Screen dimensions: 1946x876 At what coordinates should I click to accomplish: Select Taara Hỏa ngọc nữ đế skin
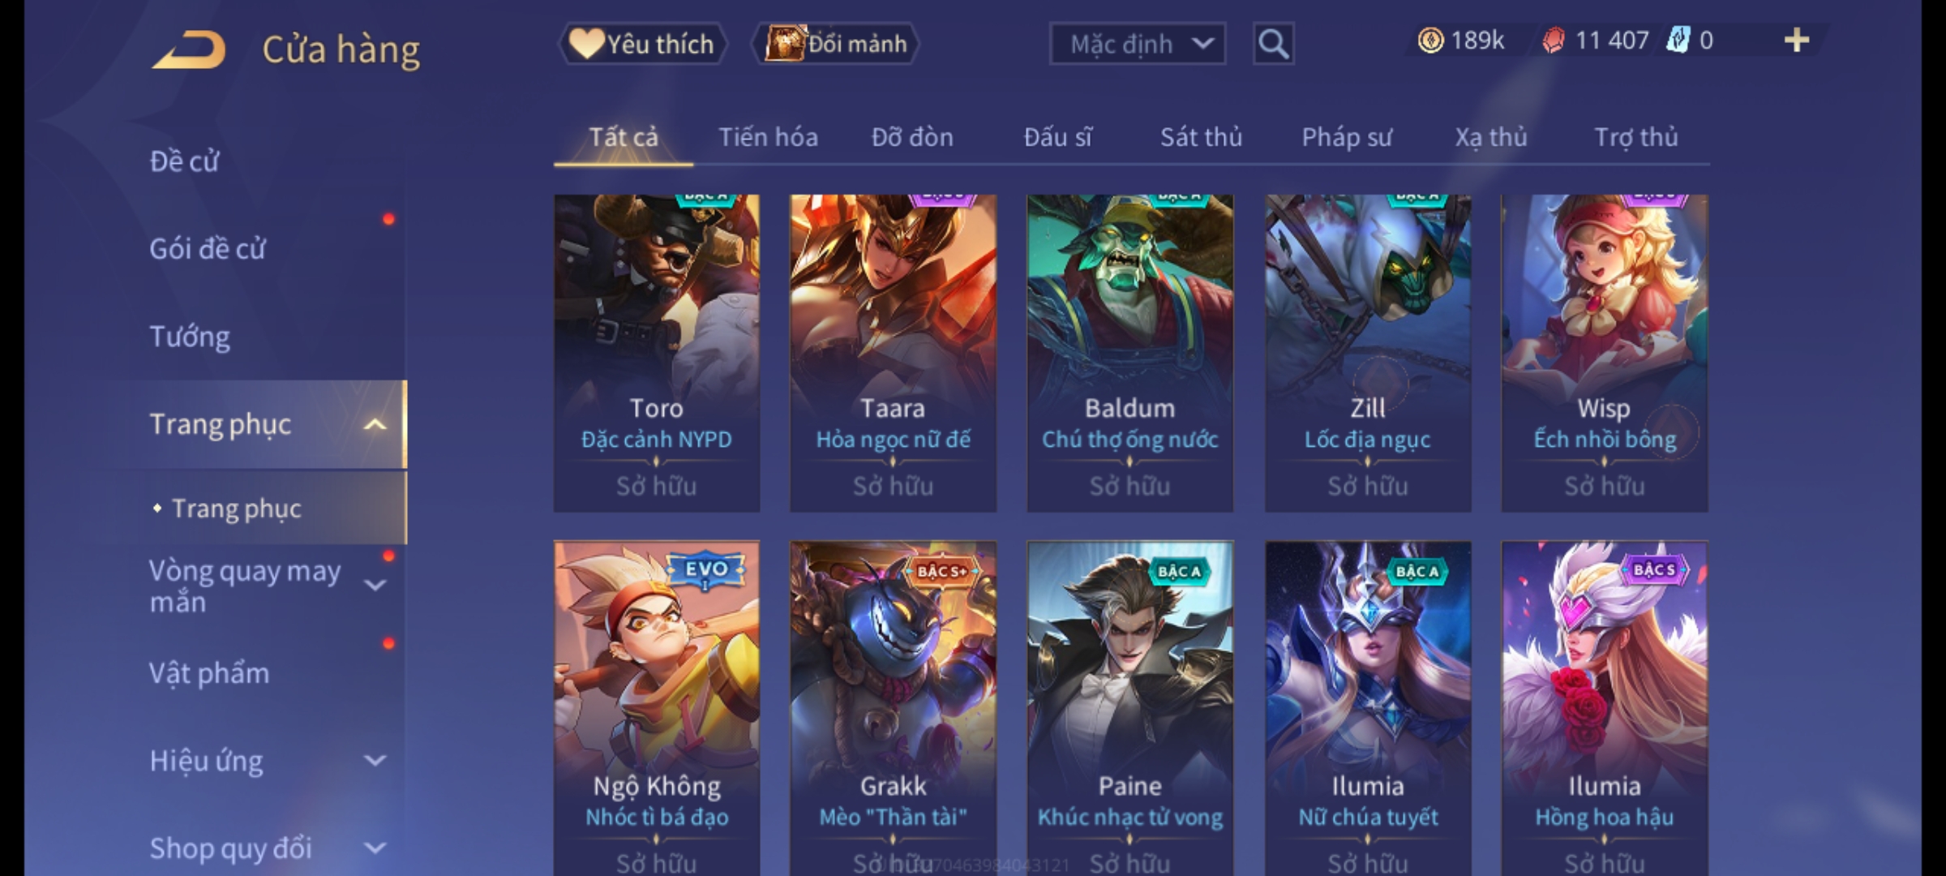tap(893, 353)
